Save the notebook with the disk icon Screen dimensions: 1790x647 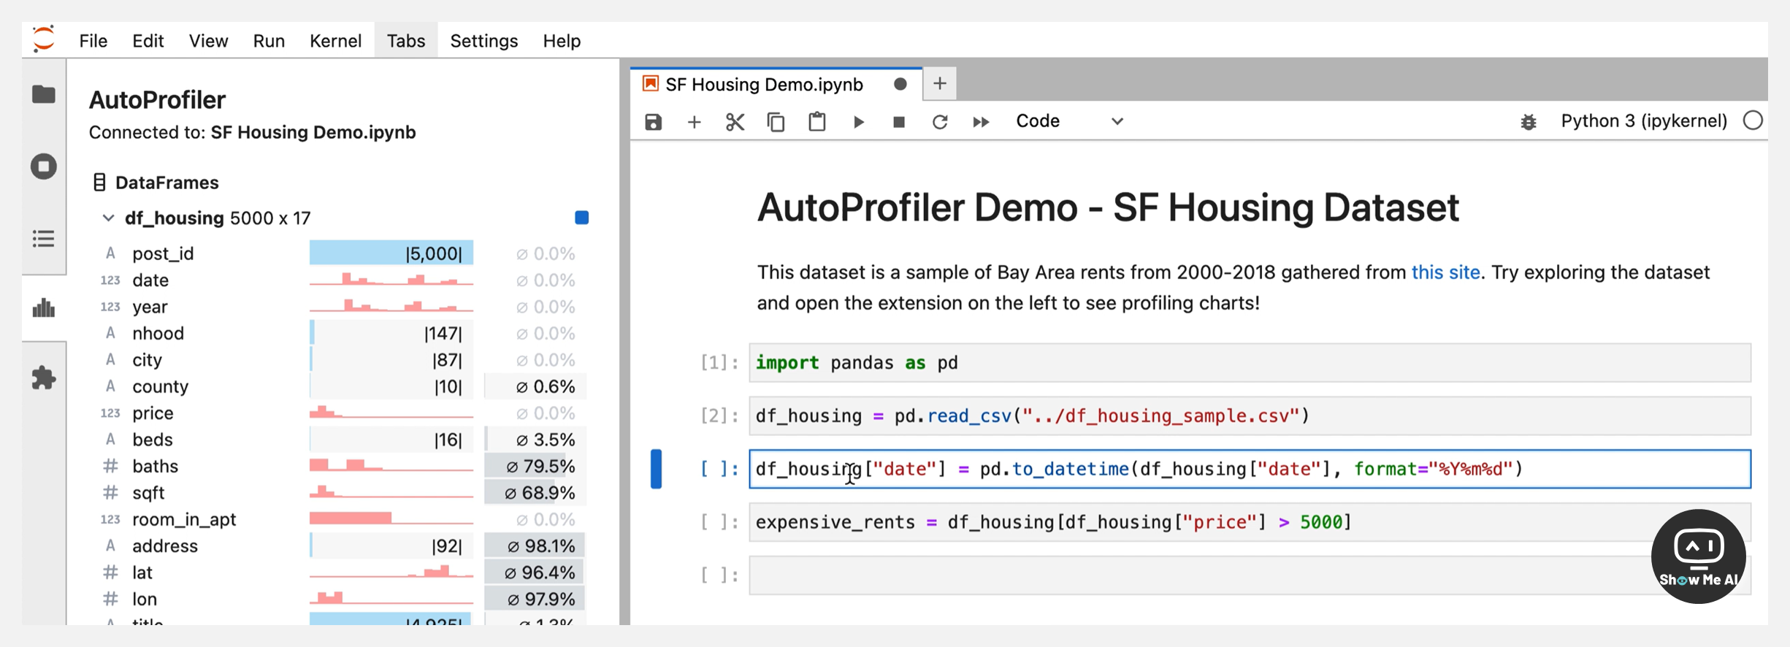[653, 122]
